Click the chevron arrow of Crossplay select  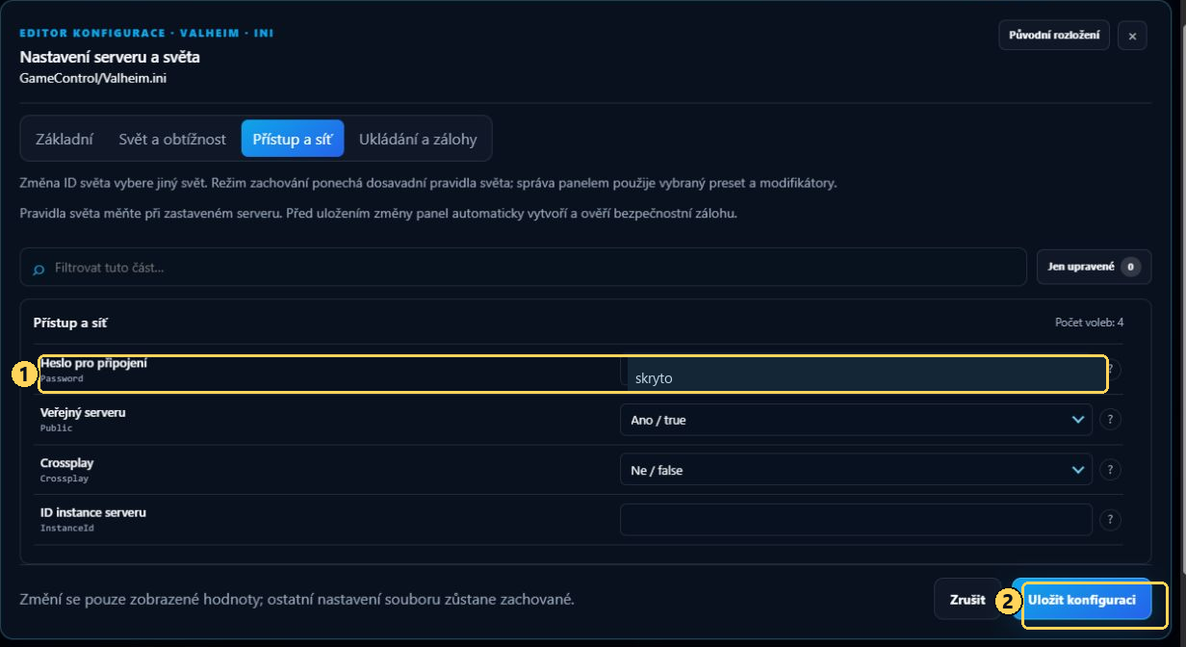pos(1077,470)
